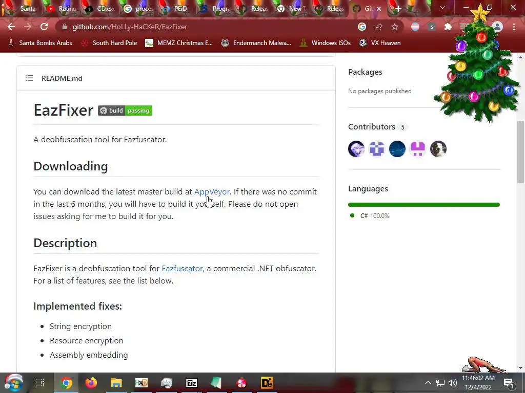The image size is (525, 393).
Task: Open the Chrome profile avatar menu
Action: point(497,27)
